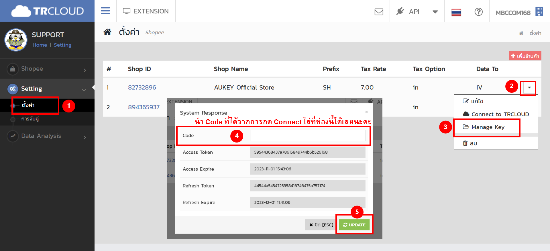Image resolution: width=550 pixels, height=251 pixels.
Task: Open shop ID 82732896 link
Action: pyautogui.click(x=142, y=88)
